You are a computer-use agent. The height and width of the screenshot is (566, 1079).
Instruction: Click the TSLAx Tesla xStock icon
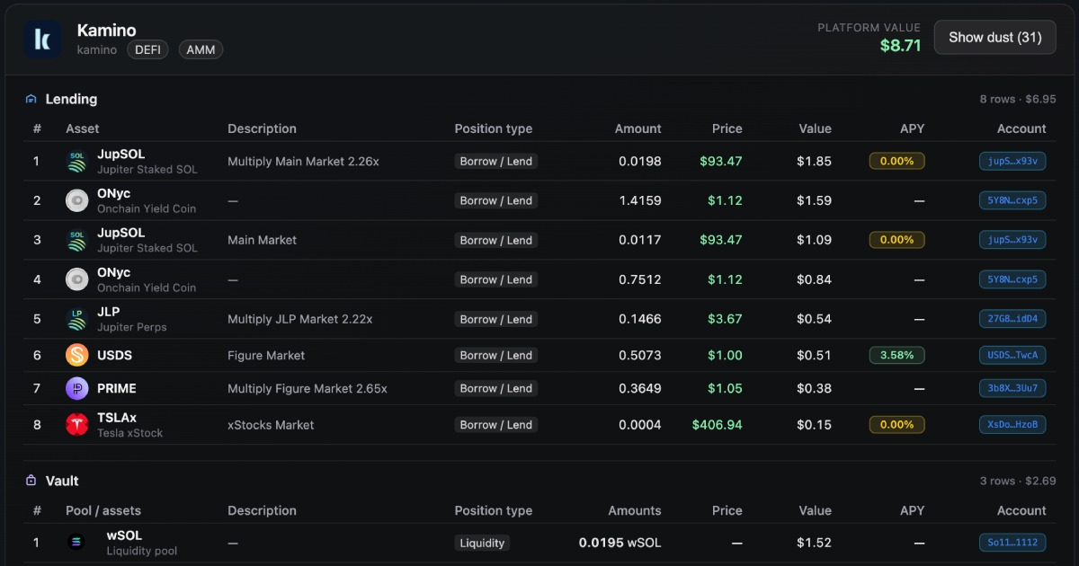pyautogui.click(x=77, y=425)
